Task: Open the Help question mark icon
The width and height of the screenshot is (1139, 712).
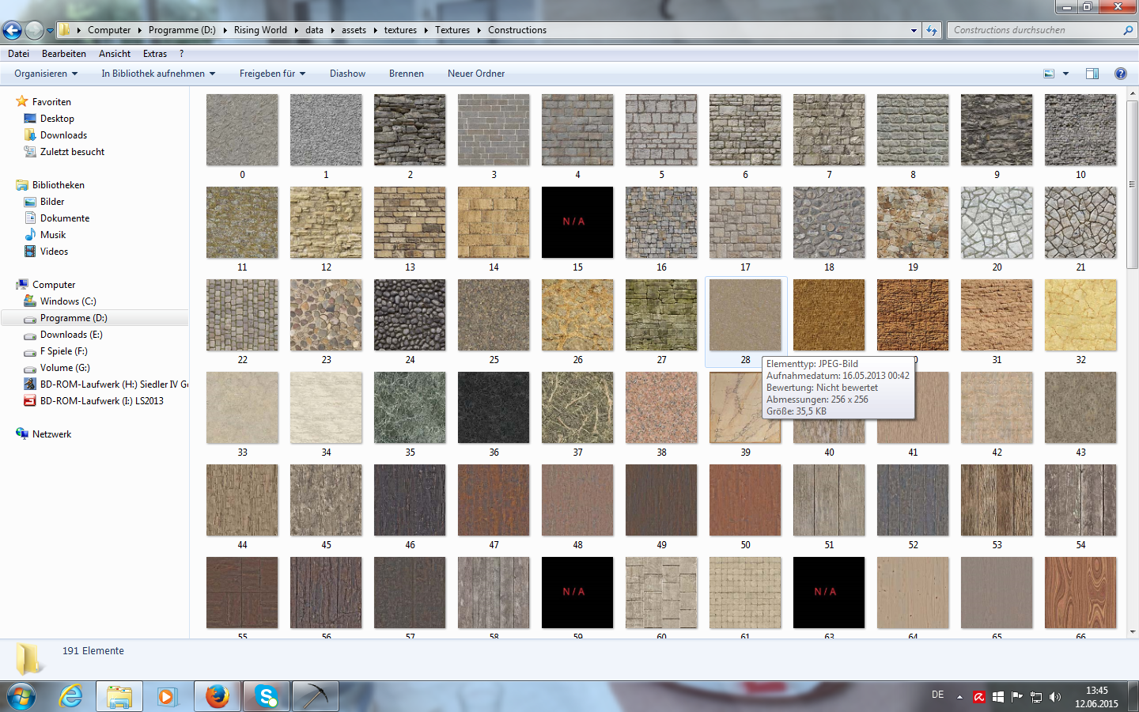Action: coord(1120,74)
